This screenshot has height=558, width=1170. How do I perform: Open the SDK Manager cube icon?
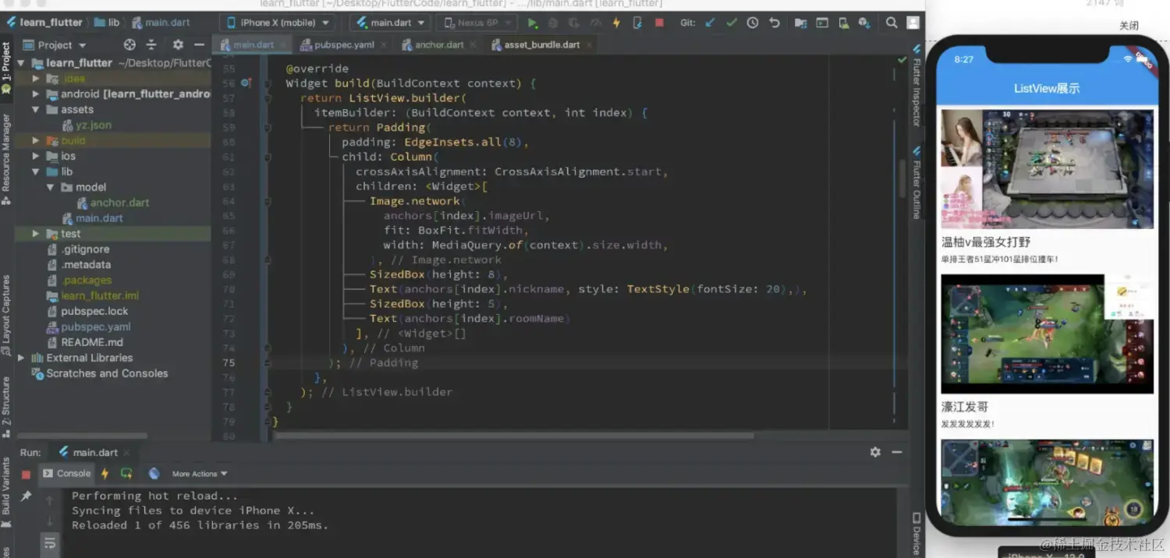(x=865, y=23)
